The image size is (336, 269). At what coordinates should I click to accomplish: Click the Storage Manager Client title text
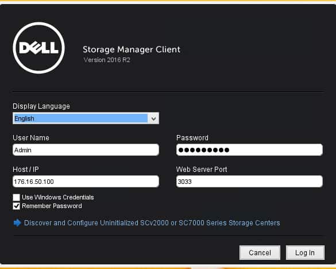(132, 49)
